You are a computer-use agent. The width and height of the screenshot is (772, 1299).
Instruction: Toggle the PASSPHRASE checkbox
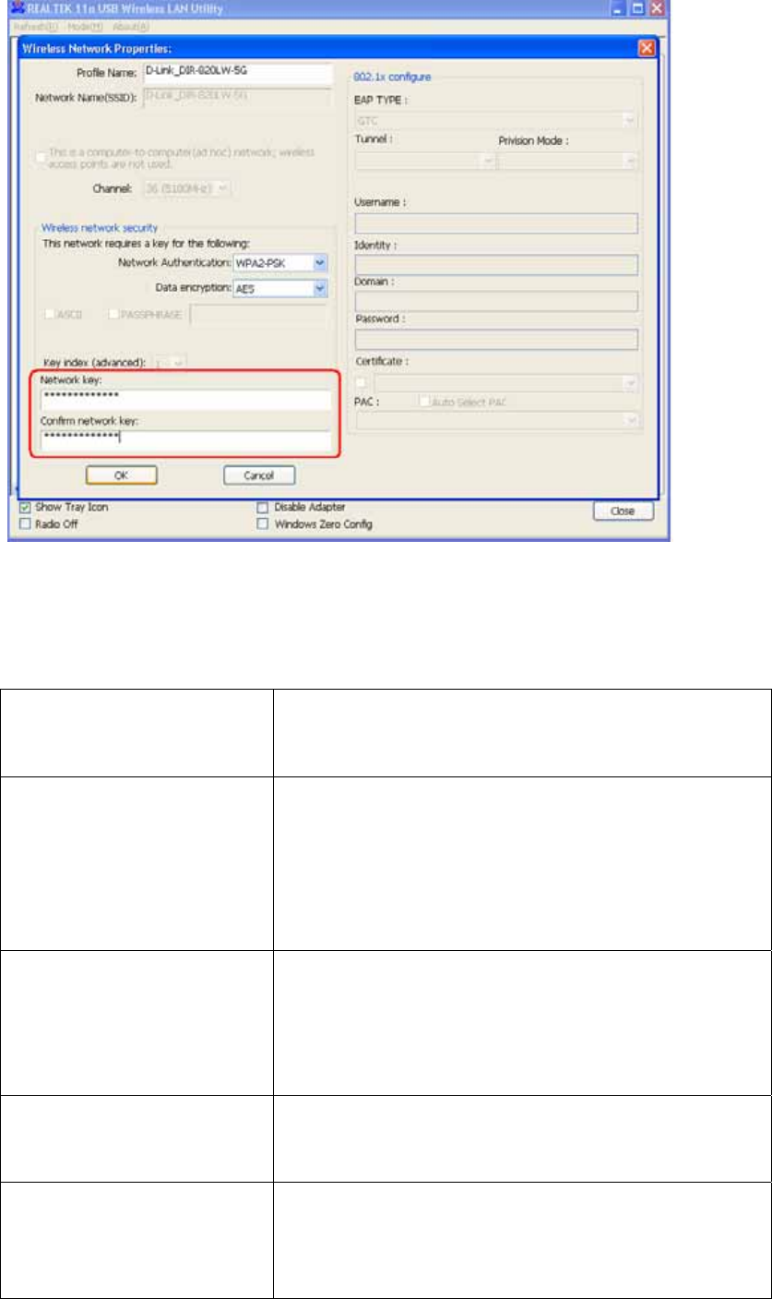113,314
